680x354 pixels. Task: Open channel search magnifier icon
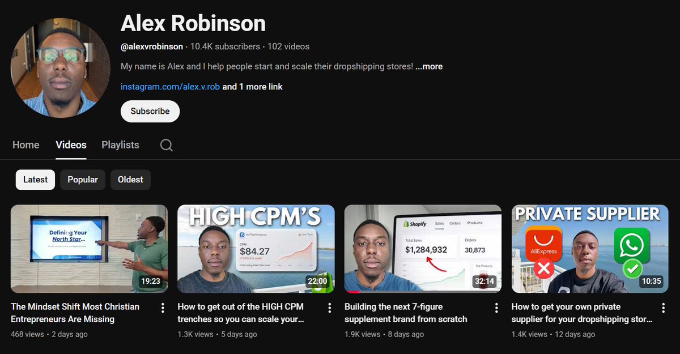(166, 145)
